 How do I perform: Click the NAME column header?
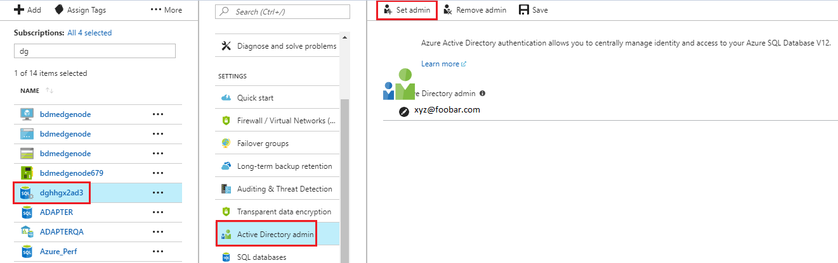(30, 91)
